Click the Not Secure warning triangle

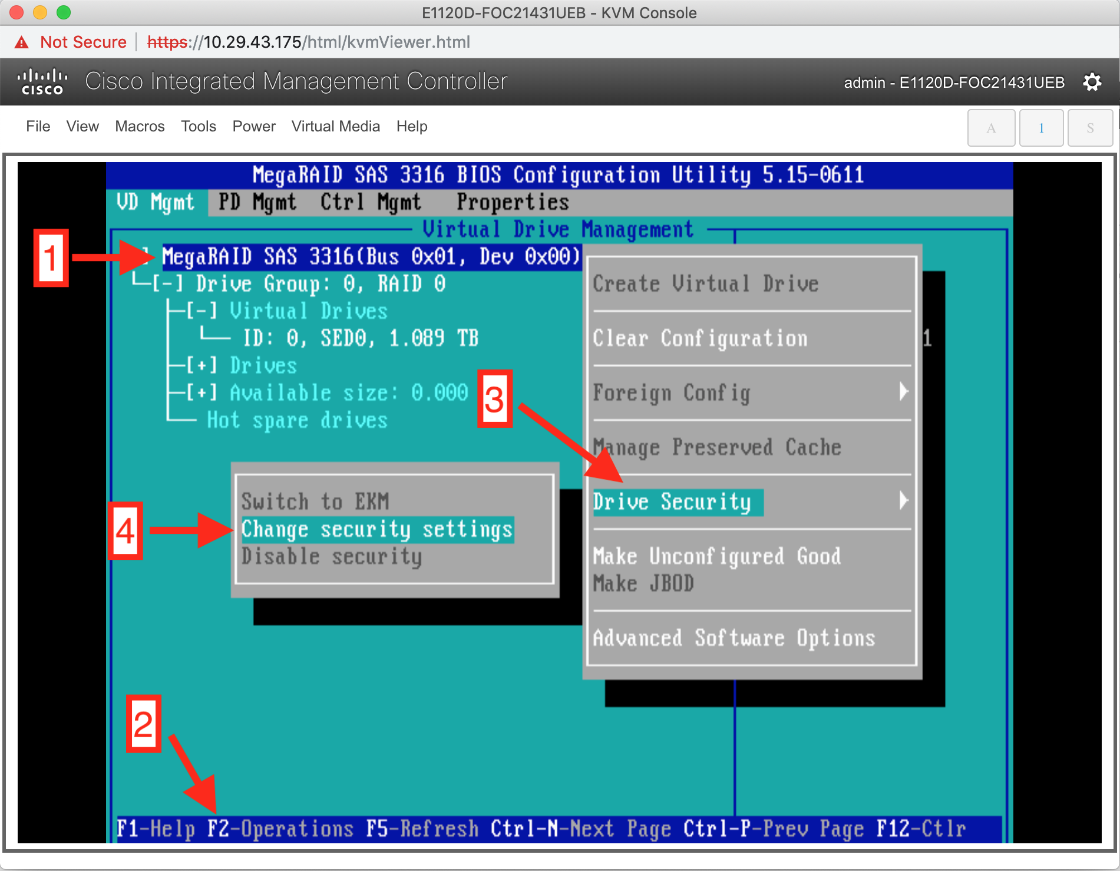22,42
